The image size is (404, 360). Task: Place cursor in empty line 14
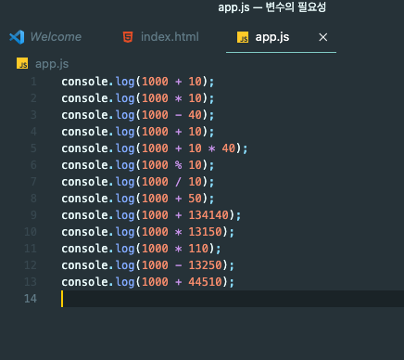233,299
